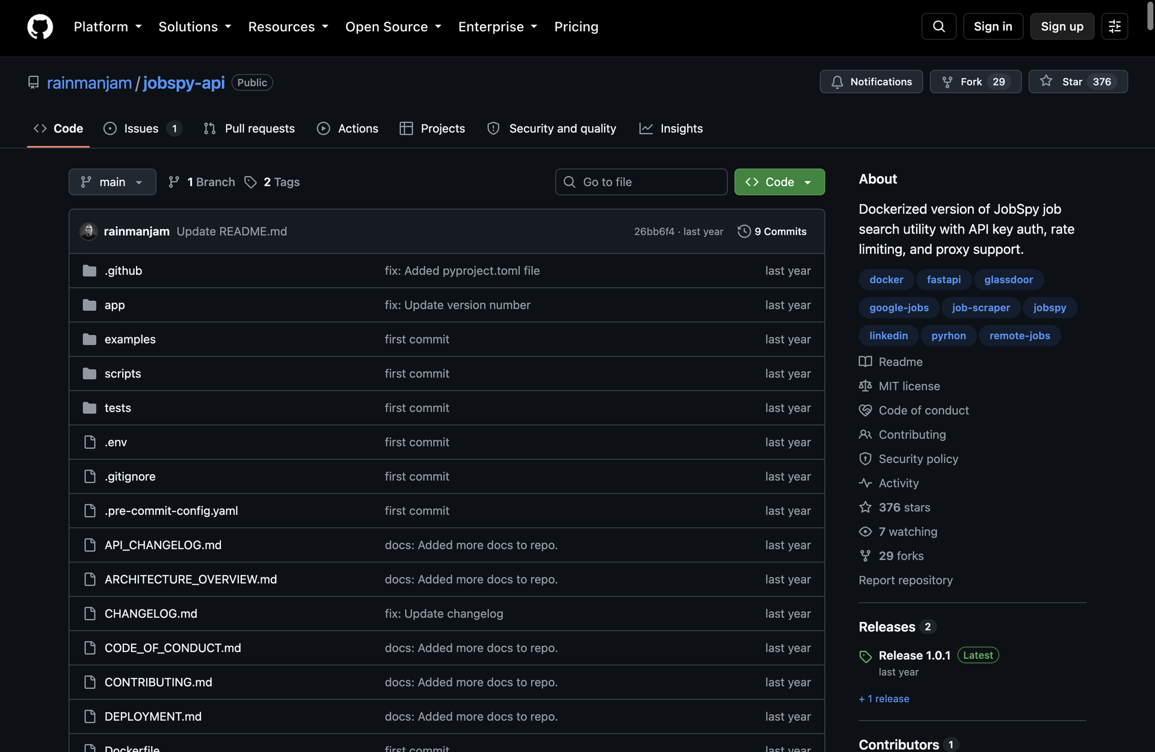The image size is (1155, 752).
Task: Click the Security policy shield icon
Action: (x=865, y=458)
